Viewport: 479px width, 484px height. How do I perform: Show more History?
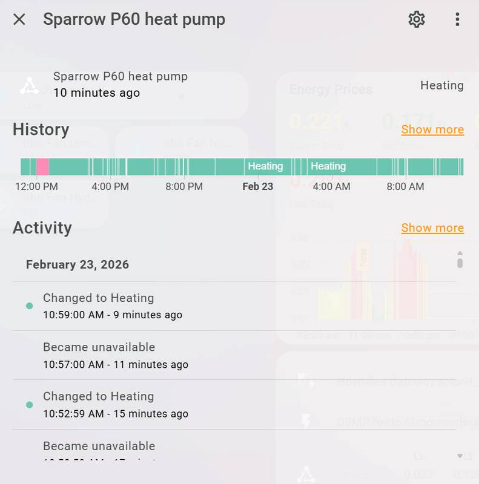tap(432, 129)
